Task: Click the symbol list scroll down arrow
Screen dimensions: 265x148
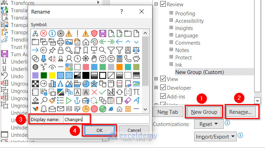Action: pos(145,109)
